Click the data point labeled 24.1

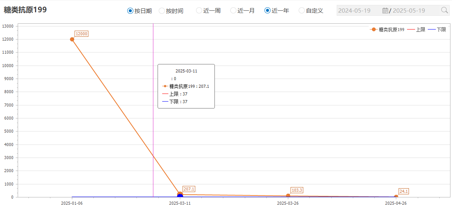pos(396,197)
